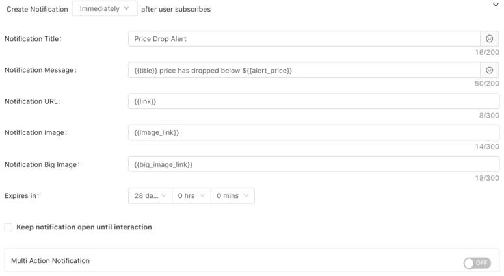Click the after user subscribes text
504x276 pixels.
(176, 9)
